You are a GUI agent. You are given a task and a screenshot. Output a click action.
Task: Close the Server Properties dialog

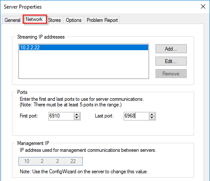(203, 6)
